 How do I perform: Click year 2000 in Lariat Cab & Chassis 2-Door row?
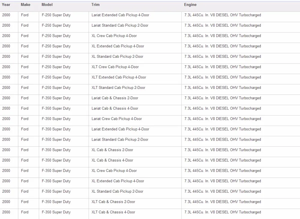click(6, 98)
